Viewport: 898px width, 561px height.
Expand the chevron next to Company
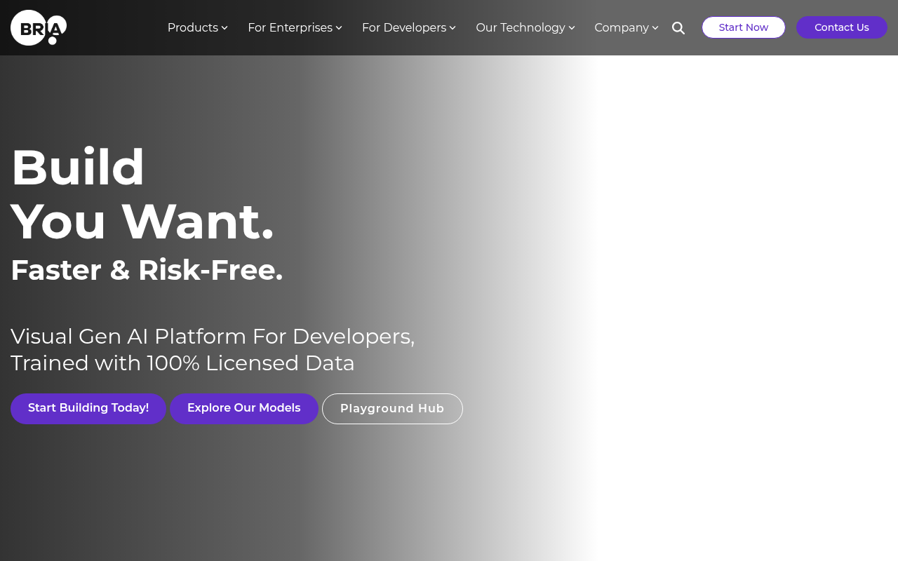pos(655,28)
